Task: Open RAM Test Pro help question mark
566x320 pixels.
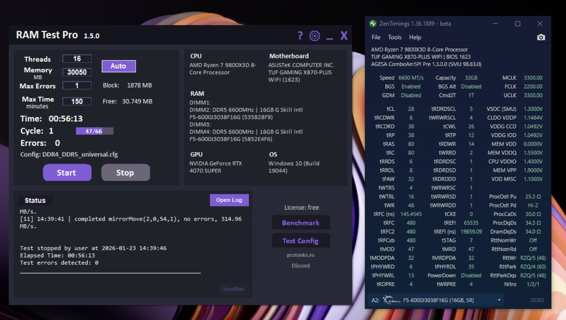Action: tap(300, 35)
